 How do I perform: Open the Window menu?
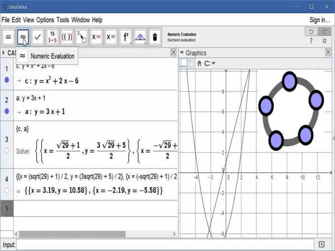pyautogui.click(x=80, y=20)
